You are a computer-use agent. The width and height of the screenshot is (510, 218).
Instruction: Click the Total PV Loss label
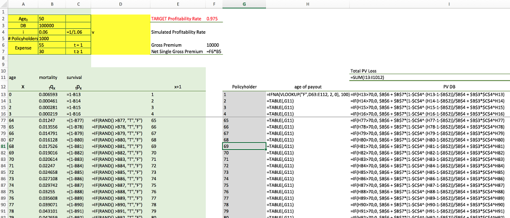363,71
